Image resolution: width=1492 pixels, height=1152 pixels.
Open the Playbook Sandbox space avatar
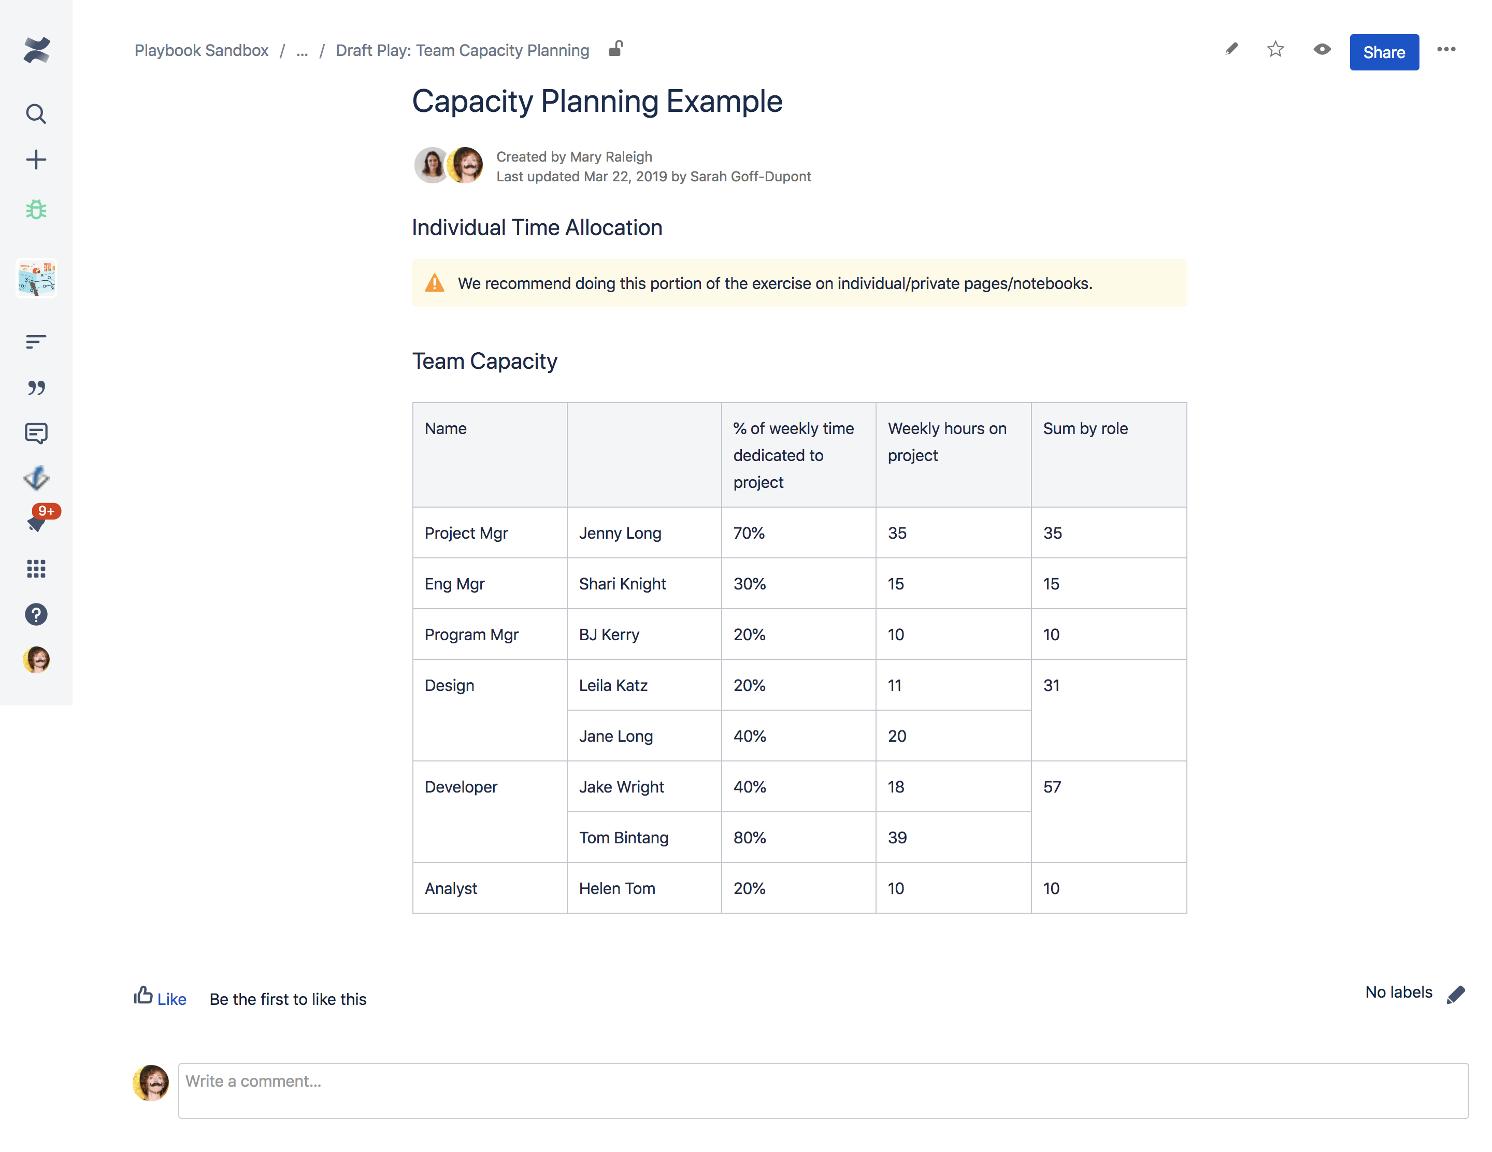36,278
